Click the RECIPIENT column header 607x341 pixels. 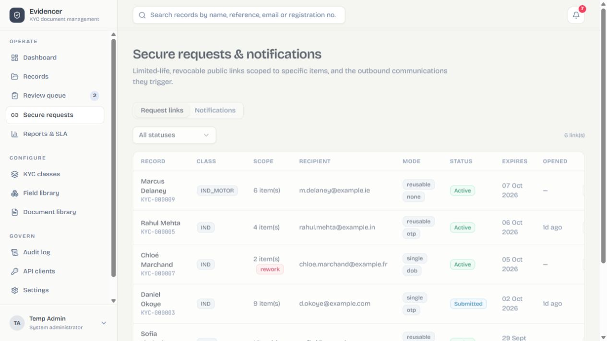coord(315,161)
